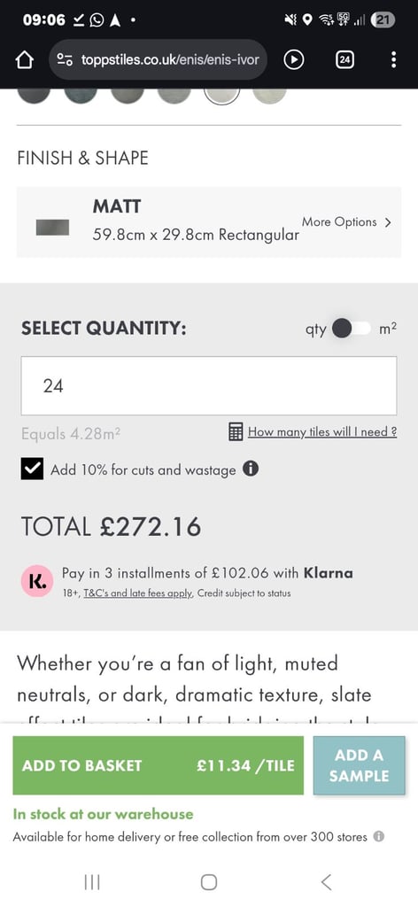Choose the last pale colour swatch
Viewport: 418px width, 907px height.
tap(269, 96)
